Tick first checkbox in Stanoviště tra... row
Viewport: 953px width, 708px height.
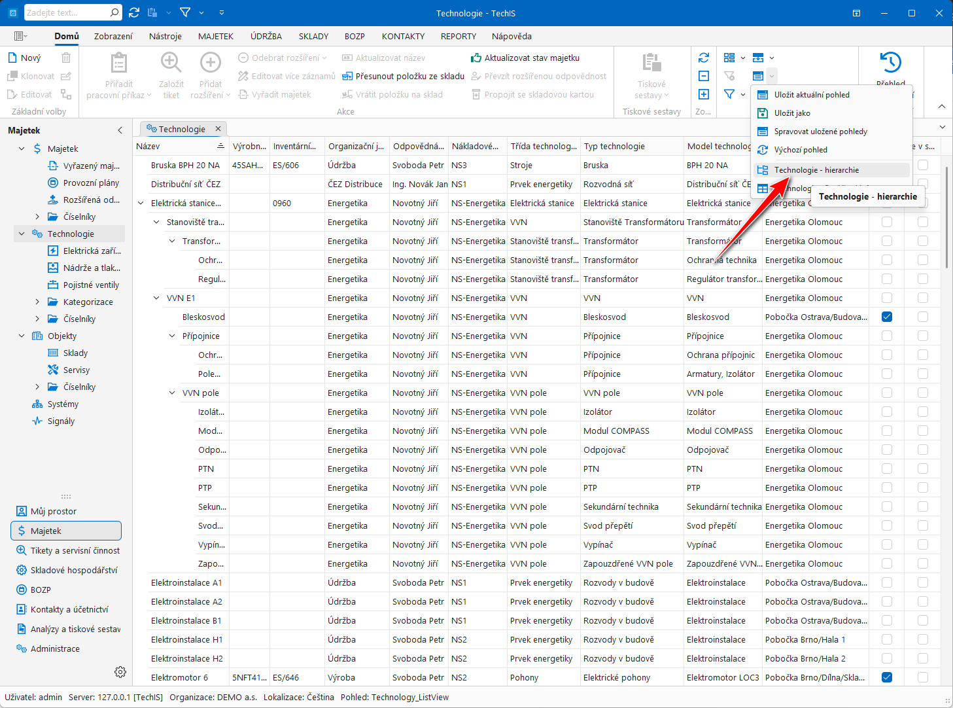coord(887,222)
